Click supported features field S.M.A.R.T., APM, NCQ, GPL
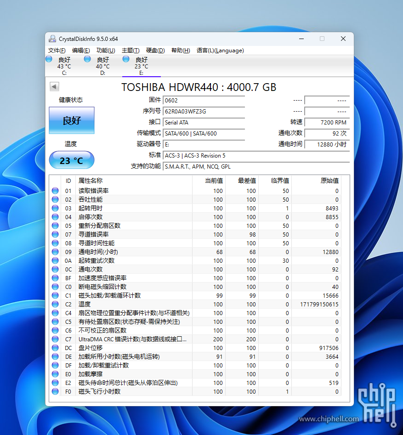 256,166
